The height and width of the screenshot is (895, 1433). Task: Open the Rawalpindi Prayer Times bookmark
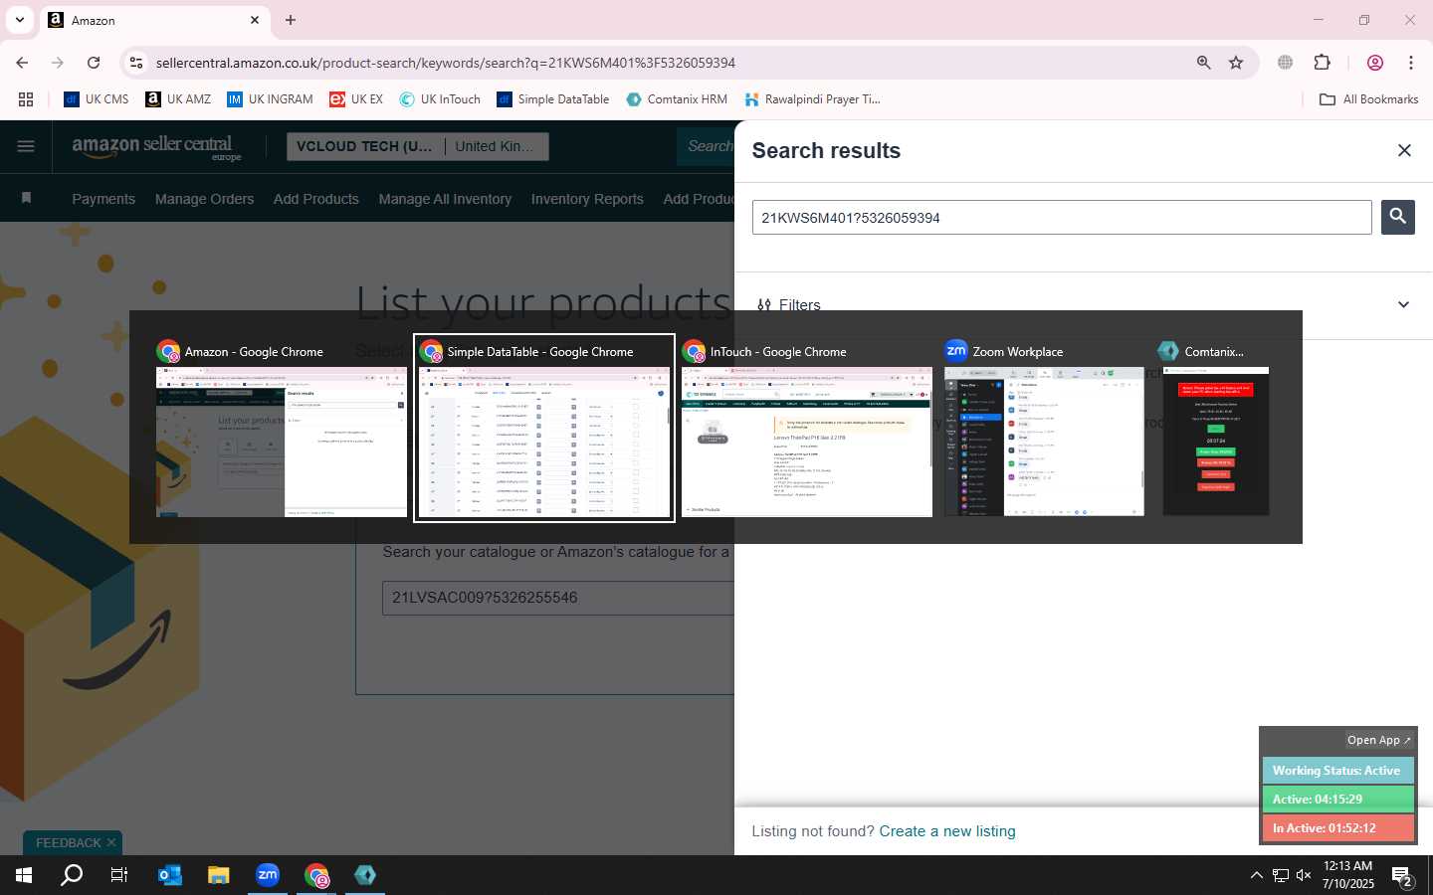pyautogui.click(x=812, y=99)
